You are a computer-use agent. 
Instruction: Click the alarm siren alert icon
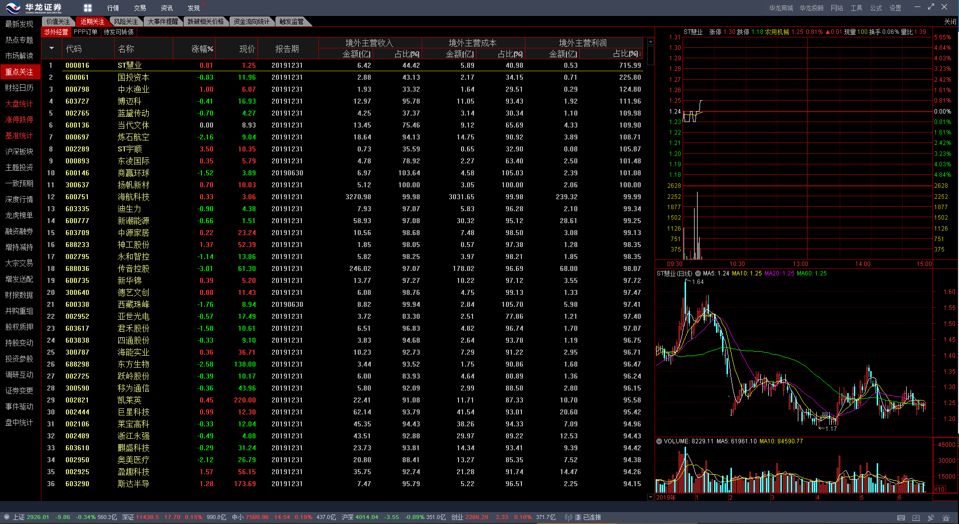tap(946, 518)
